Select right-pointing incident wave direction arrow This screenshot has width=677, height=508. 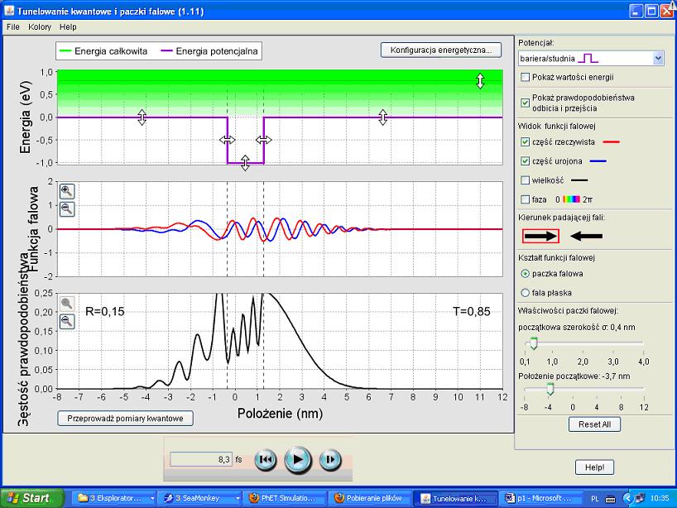click(x=541, y=236)
